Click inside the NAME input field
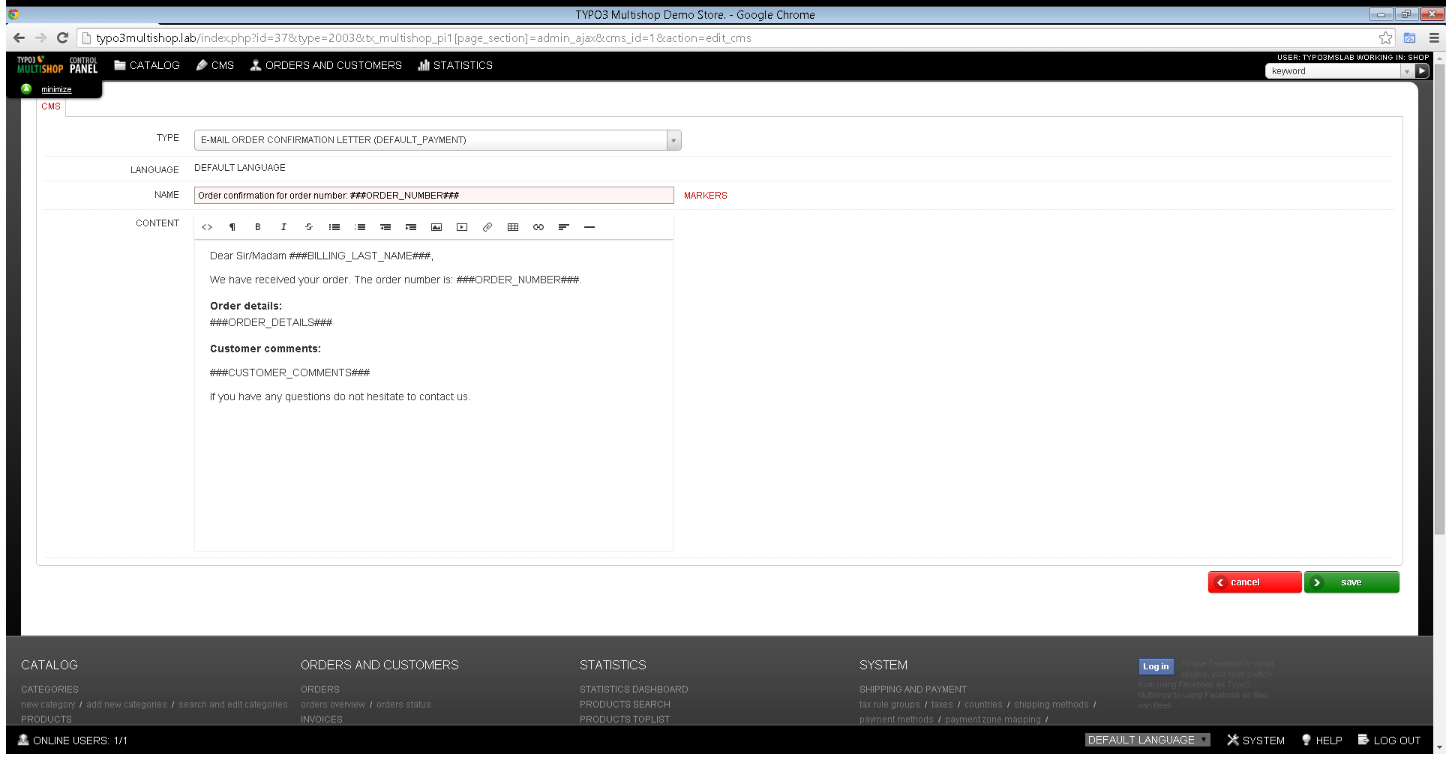 (x=433, y=195)
